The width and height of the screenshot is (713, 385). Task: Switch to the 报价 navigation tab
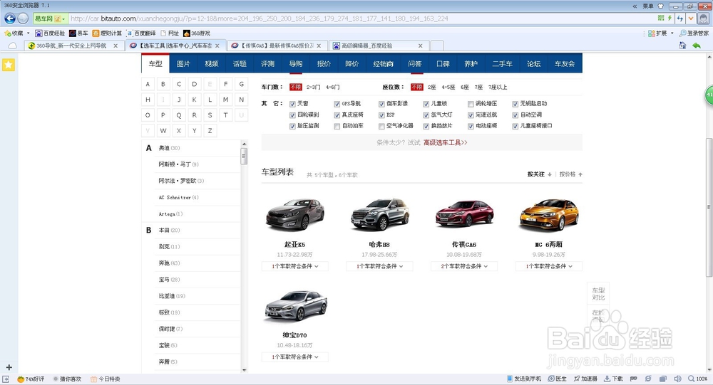pyautogui.click(x=324, y=64)
